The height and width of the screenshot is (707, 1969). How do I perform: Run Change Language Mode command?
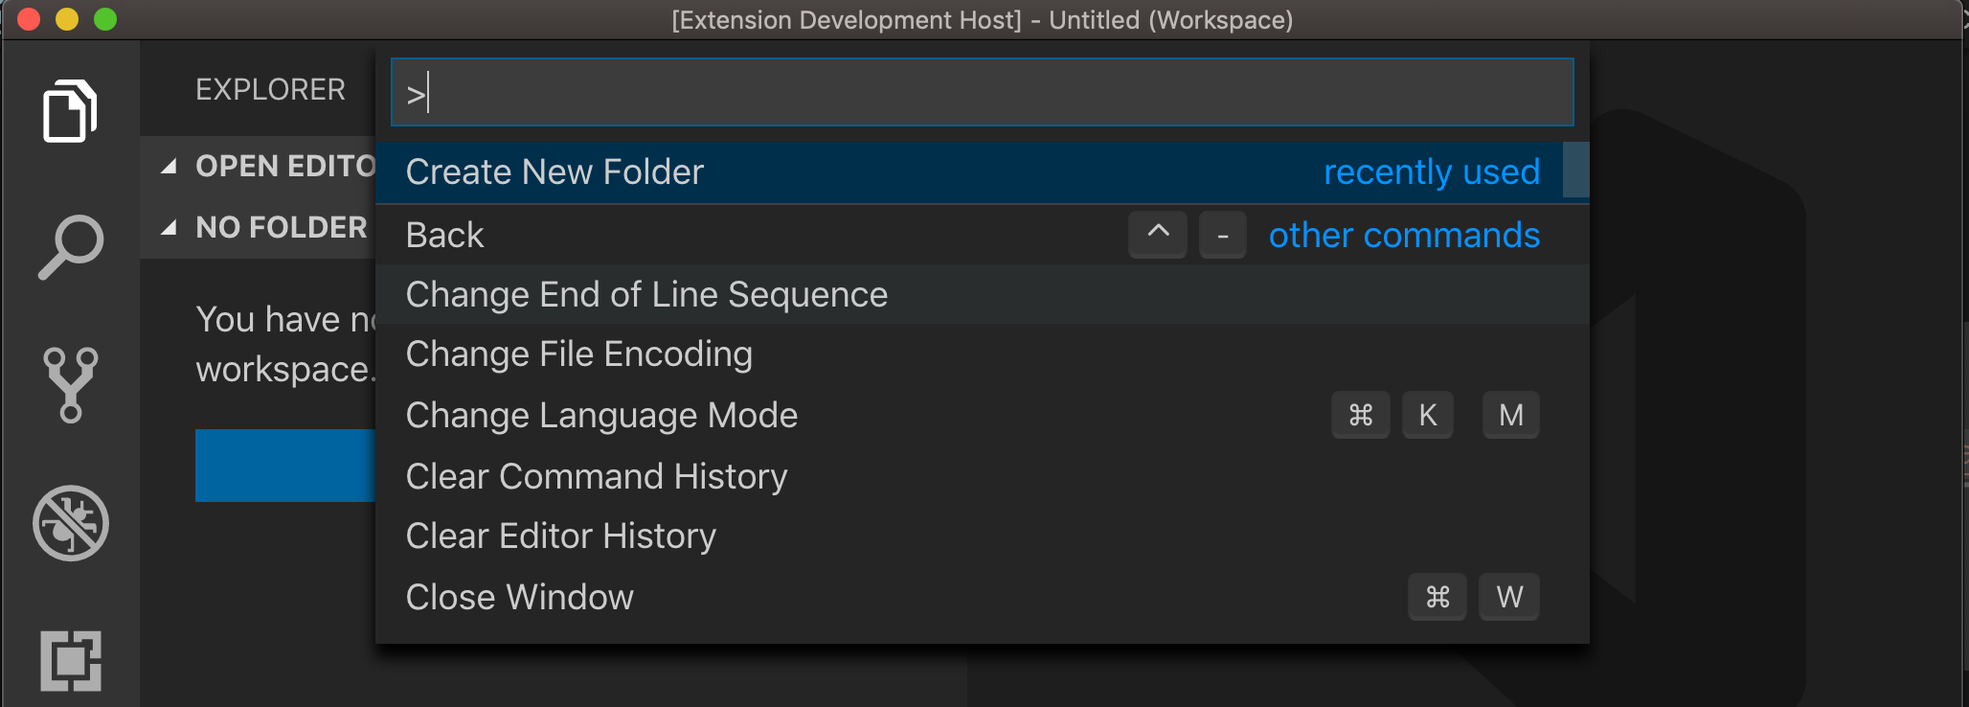[601, 416]
